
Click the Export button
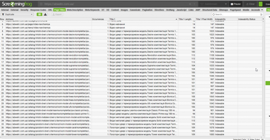57,14
